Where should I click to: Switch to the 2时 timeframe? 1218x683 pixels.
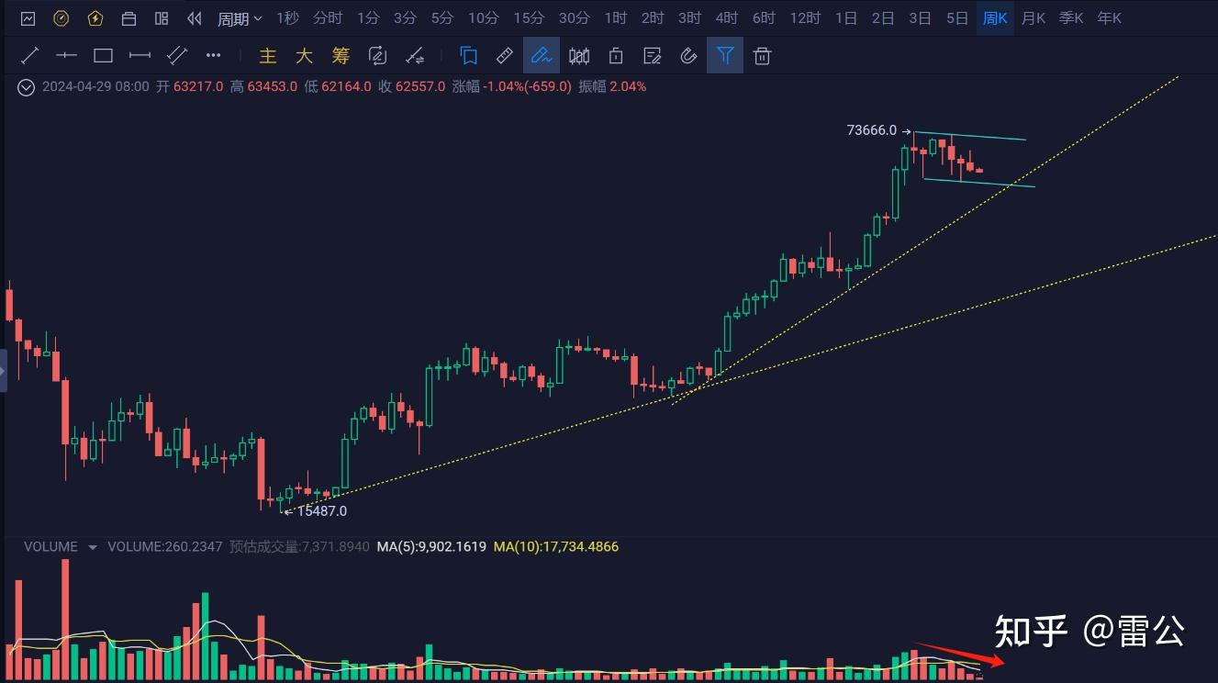[653, 18]
